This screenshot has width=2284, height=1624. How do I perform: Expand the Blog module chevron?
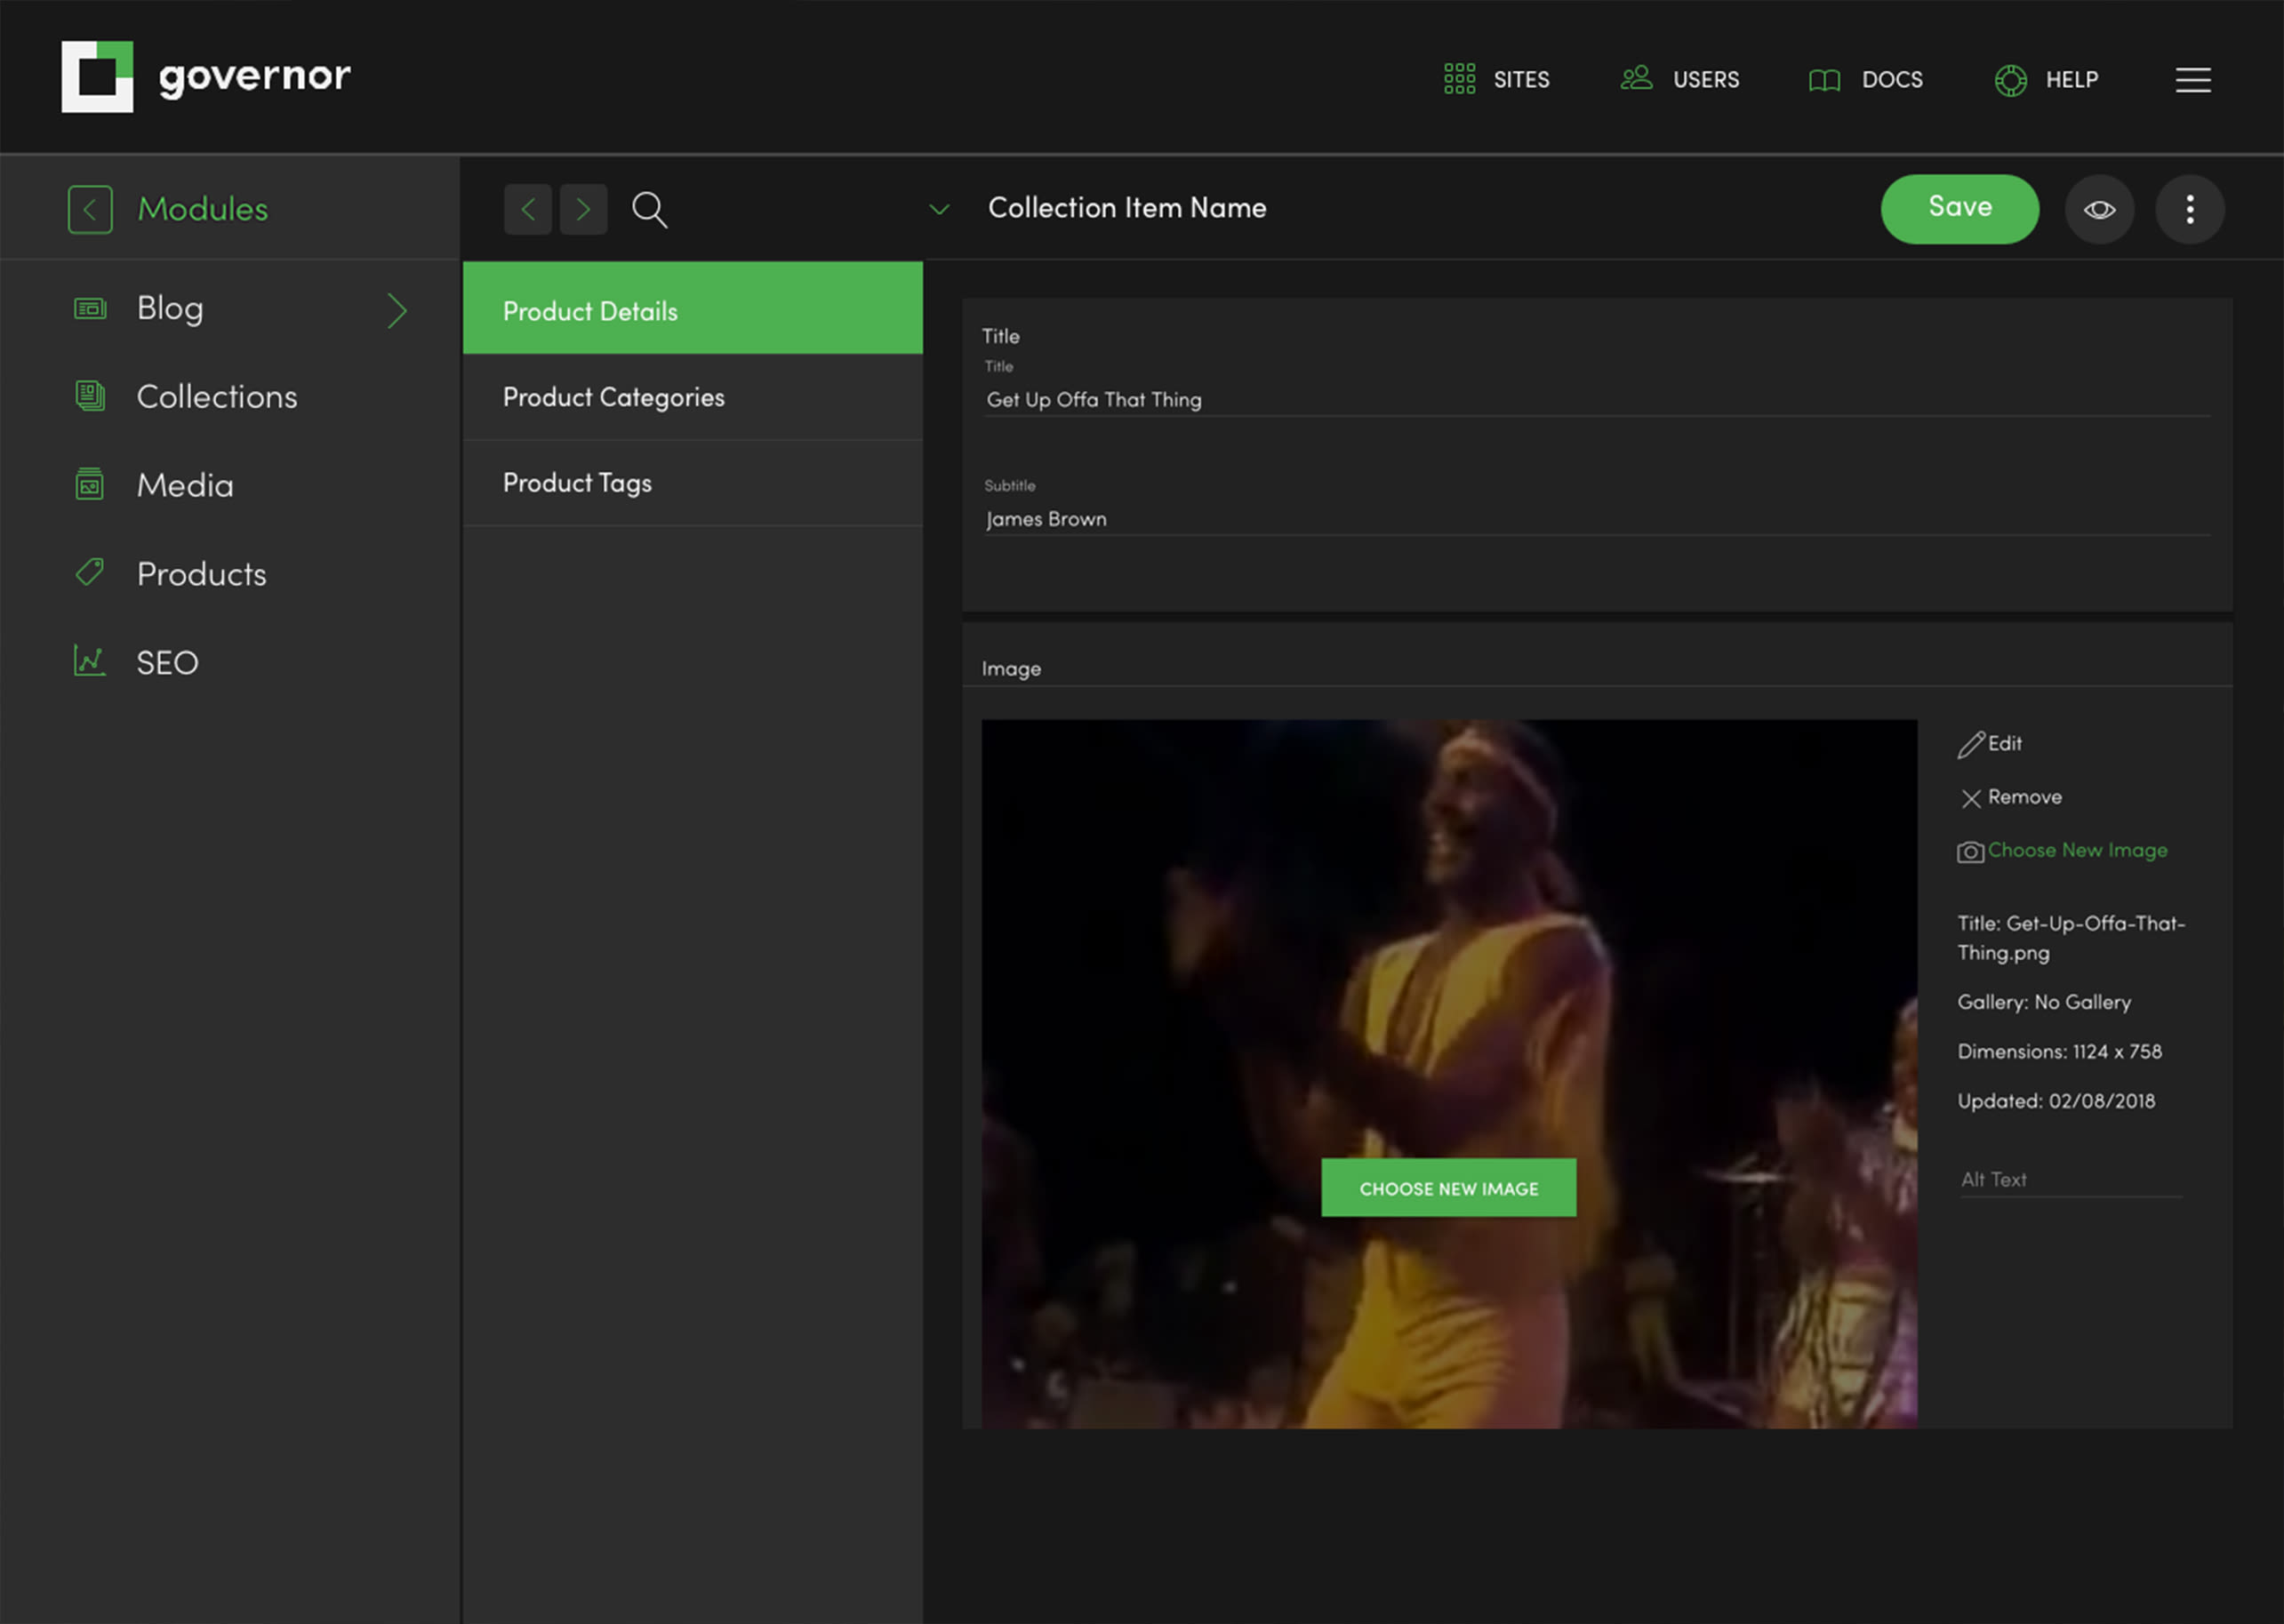[397, 311]
